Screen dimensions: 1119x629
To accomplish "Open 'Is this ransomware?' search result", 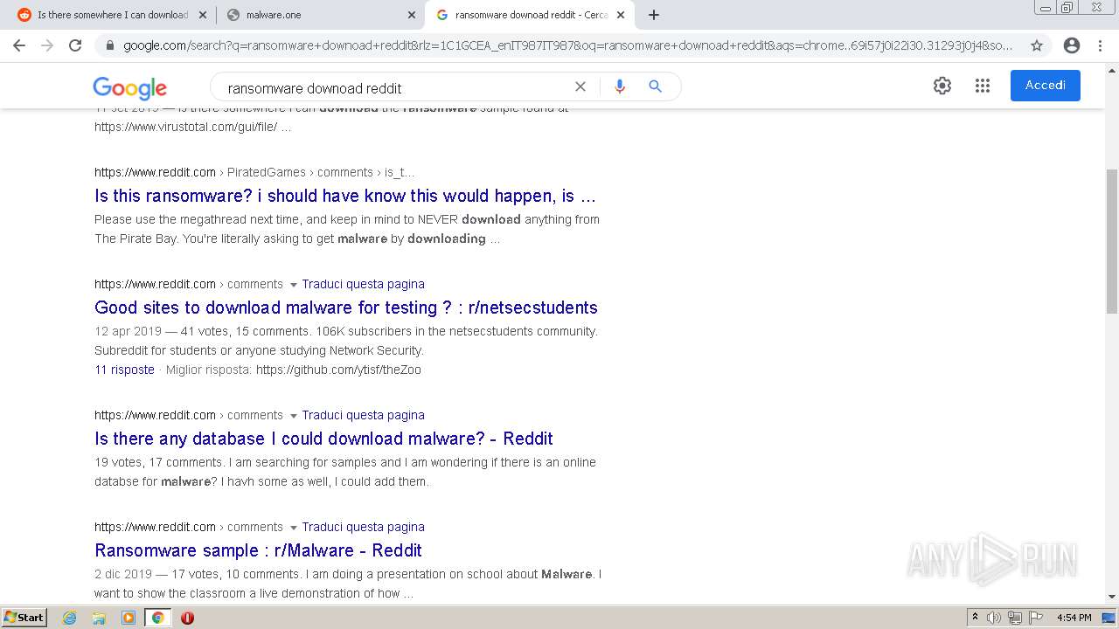I will [345, 196].
